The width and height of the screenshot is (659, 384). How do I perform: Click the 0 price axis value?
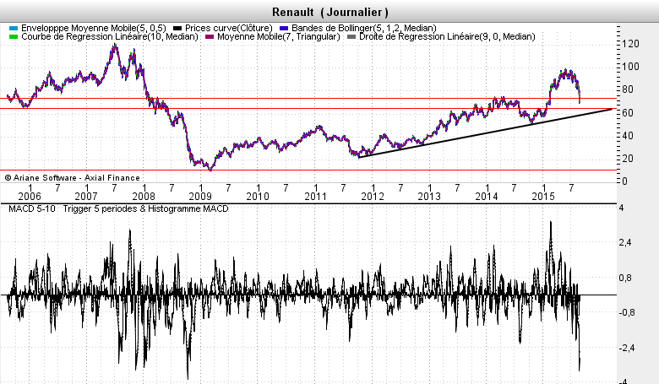(x=624, y=181)
